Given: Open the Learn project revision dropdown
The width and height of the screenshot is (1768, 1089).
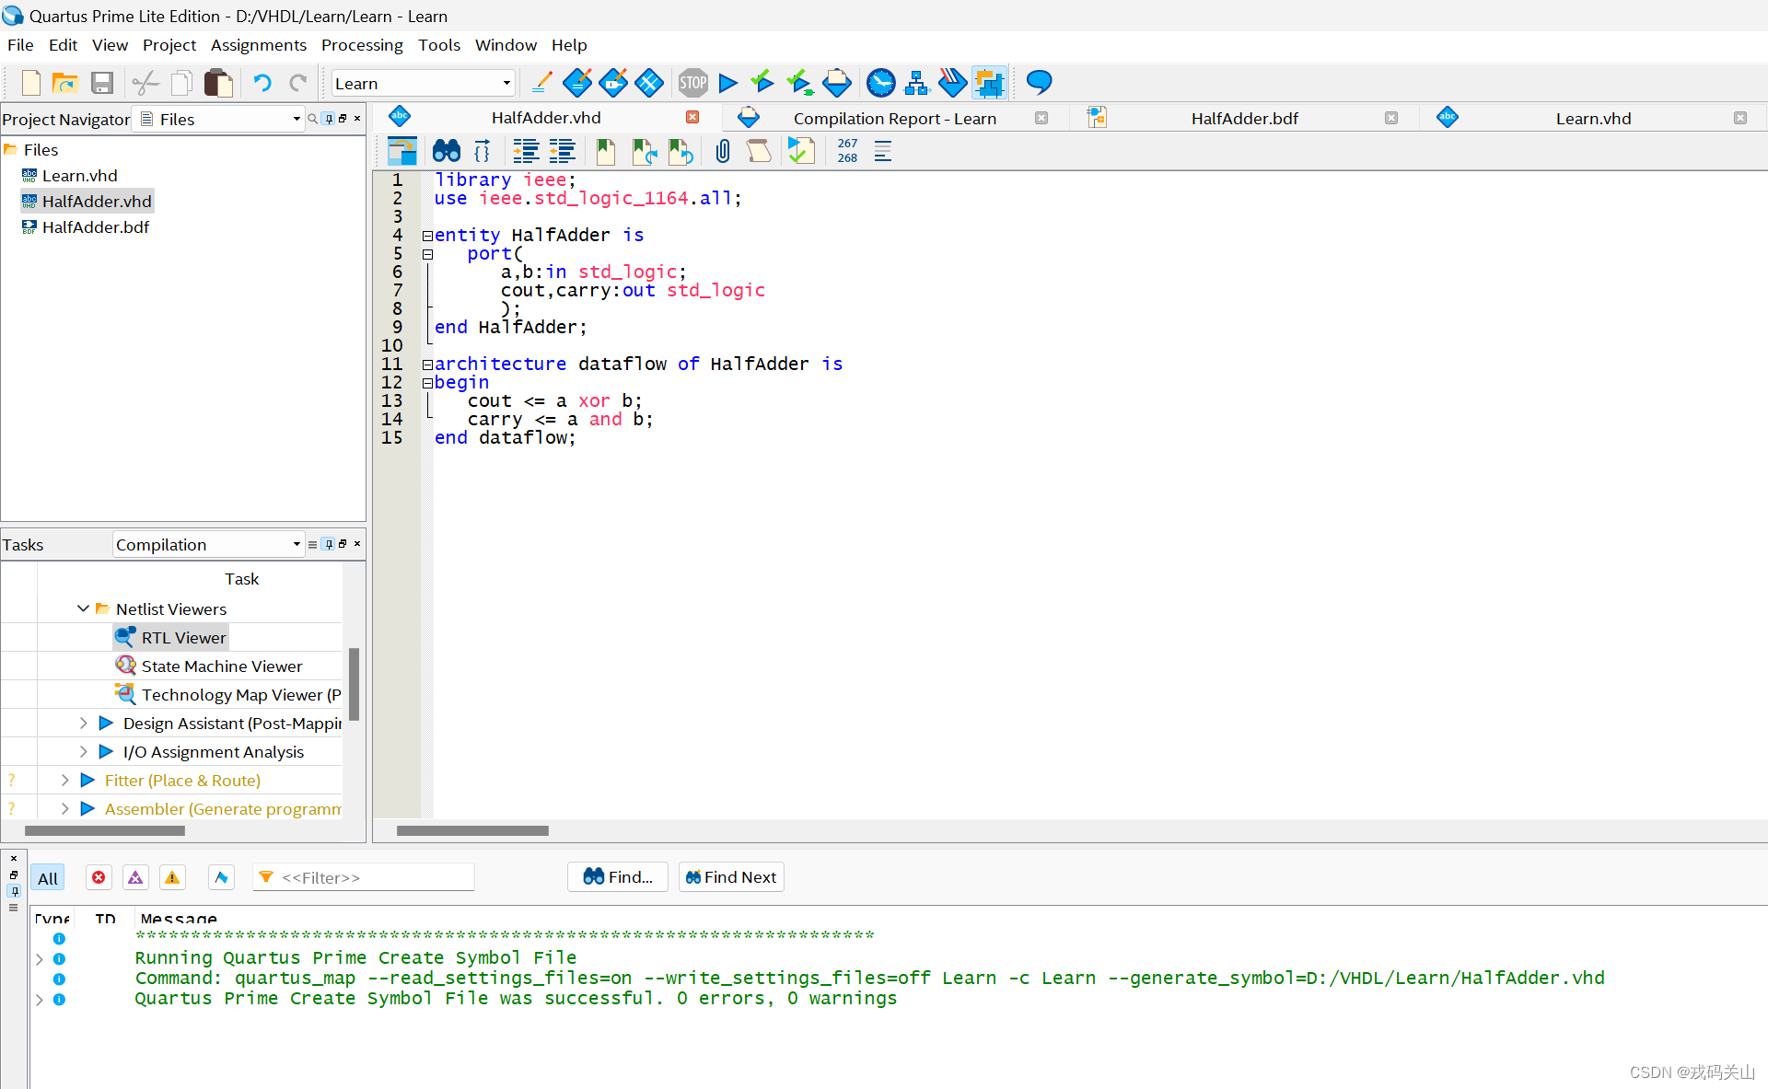Looking at the screenshot, I should [506, 83].
